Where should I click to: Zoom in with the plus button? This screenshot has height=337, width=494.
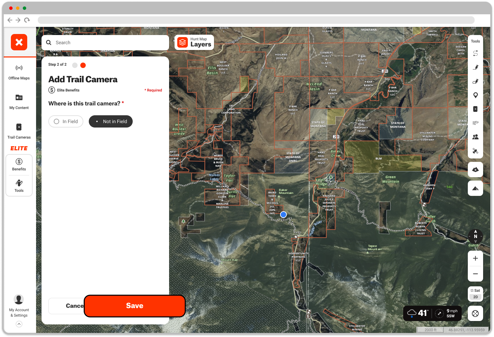475,258
